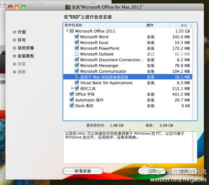Toggle the Microsoft PowerPoint checkbox
Image resolution: width=209 pixels, height=185 pixels.
pyautogui.click(x=77, y=48)
